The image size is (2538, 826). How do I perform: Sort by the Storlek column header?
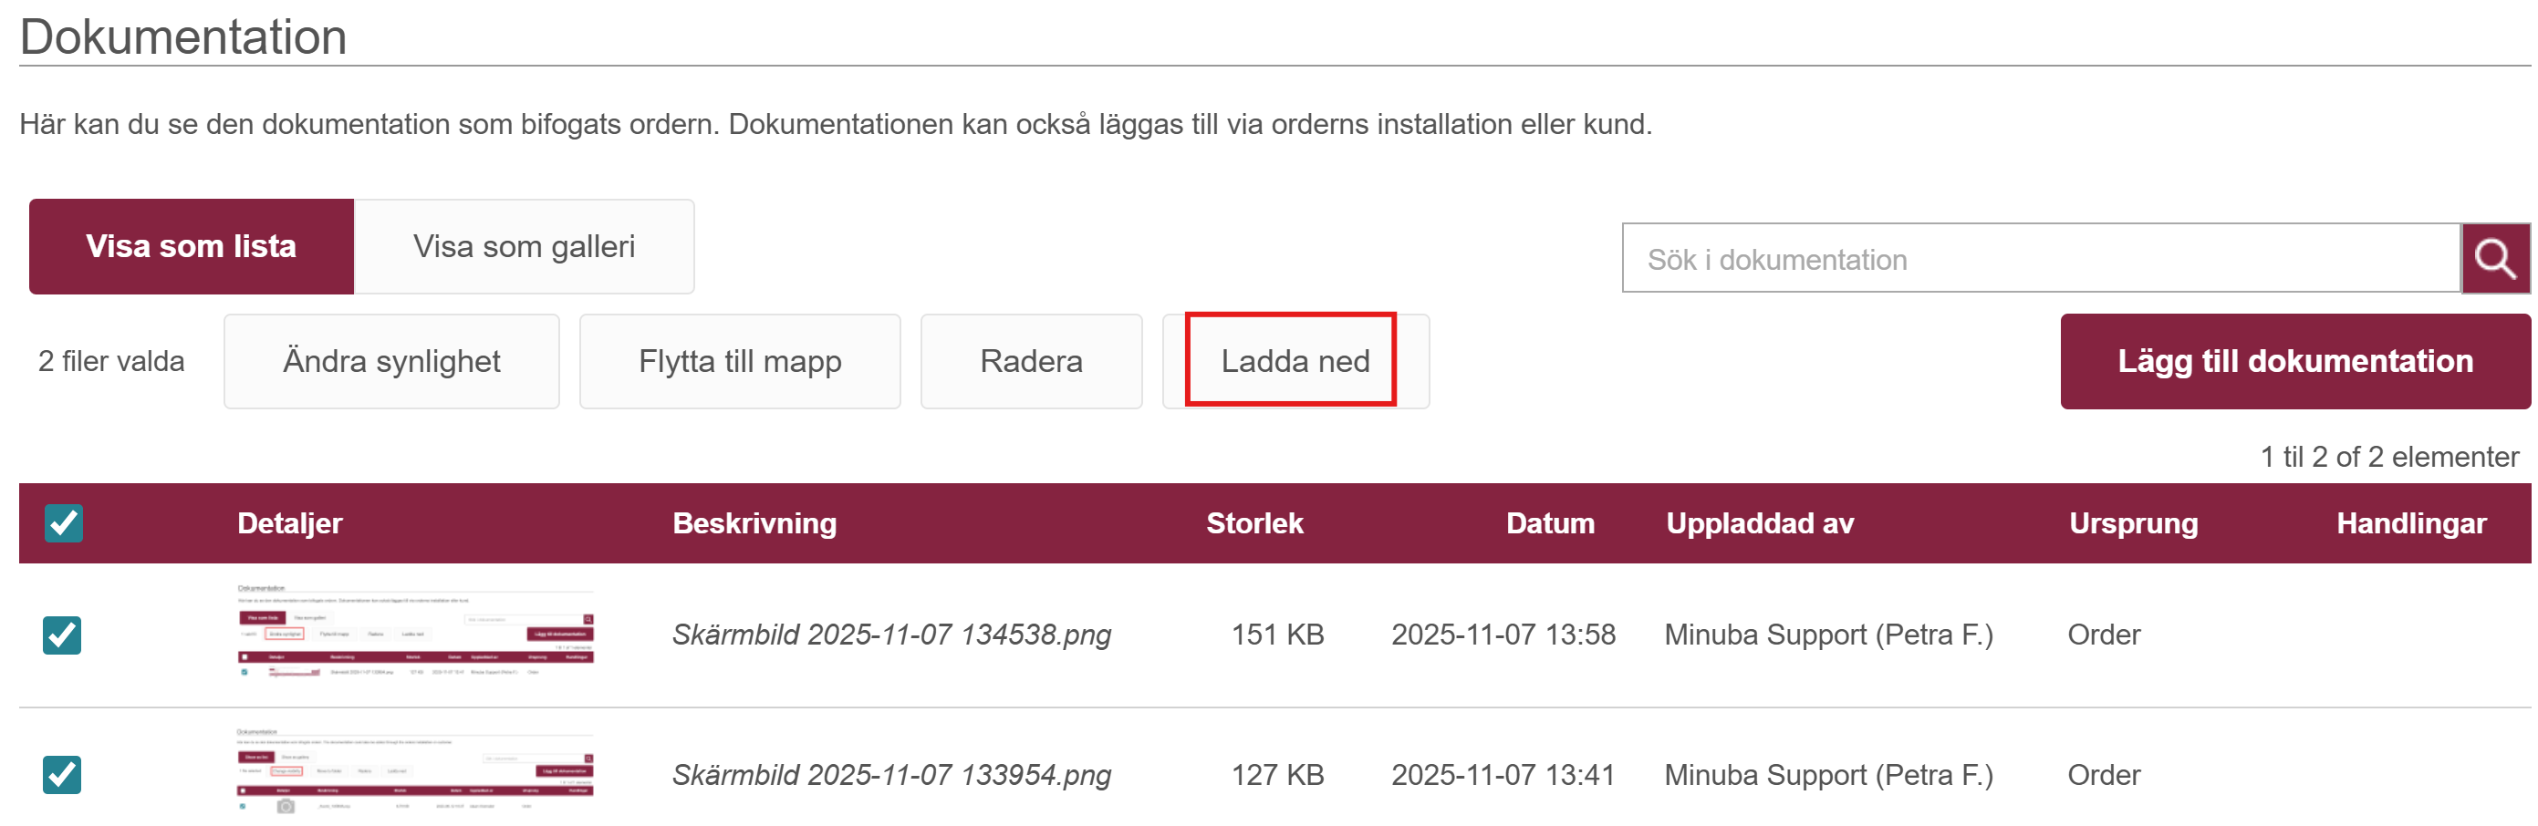tap(1254, 522)
